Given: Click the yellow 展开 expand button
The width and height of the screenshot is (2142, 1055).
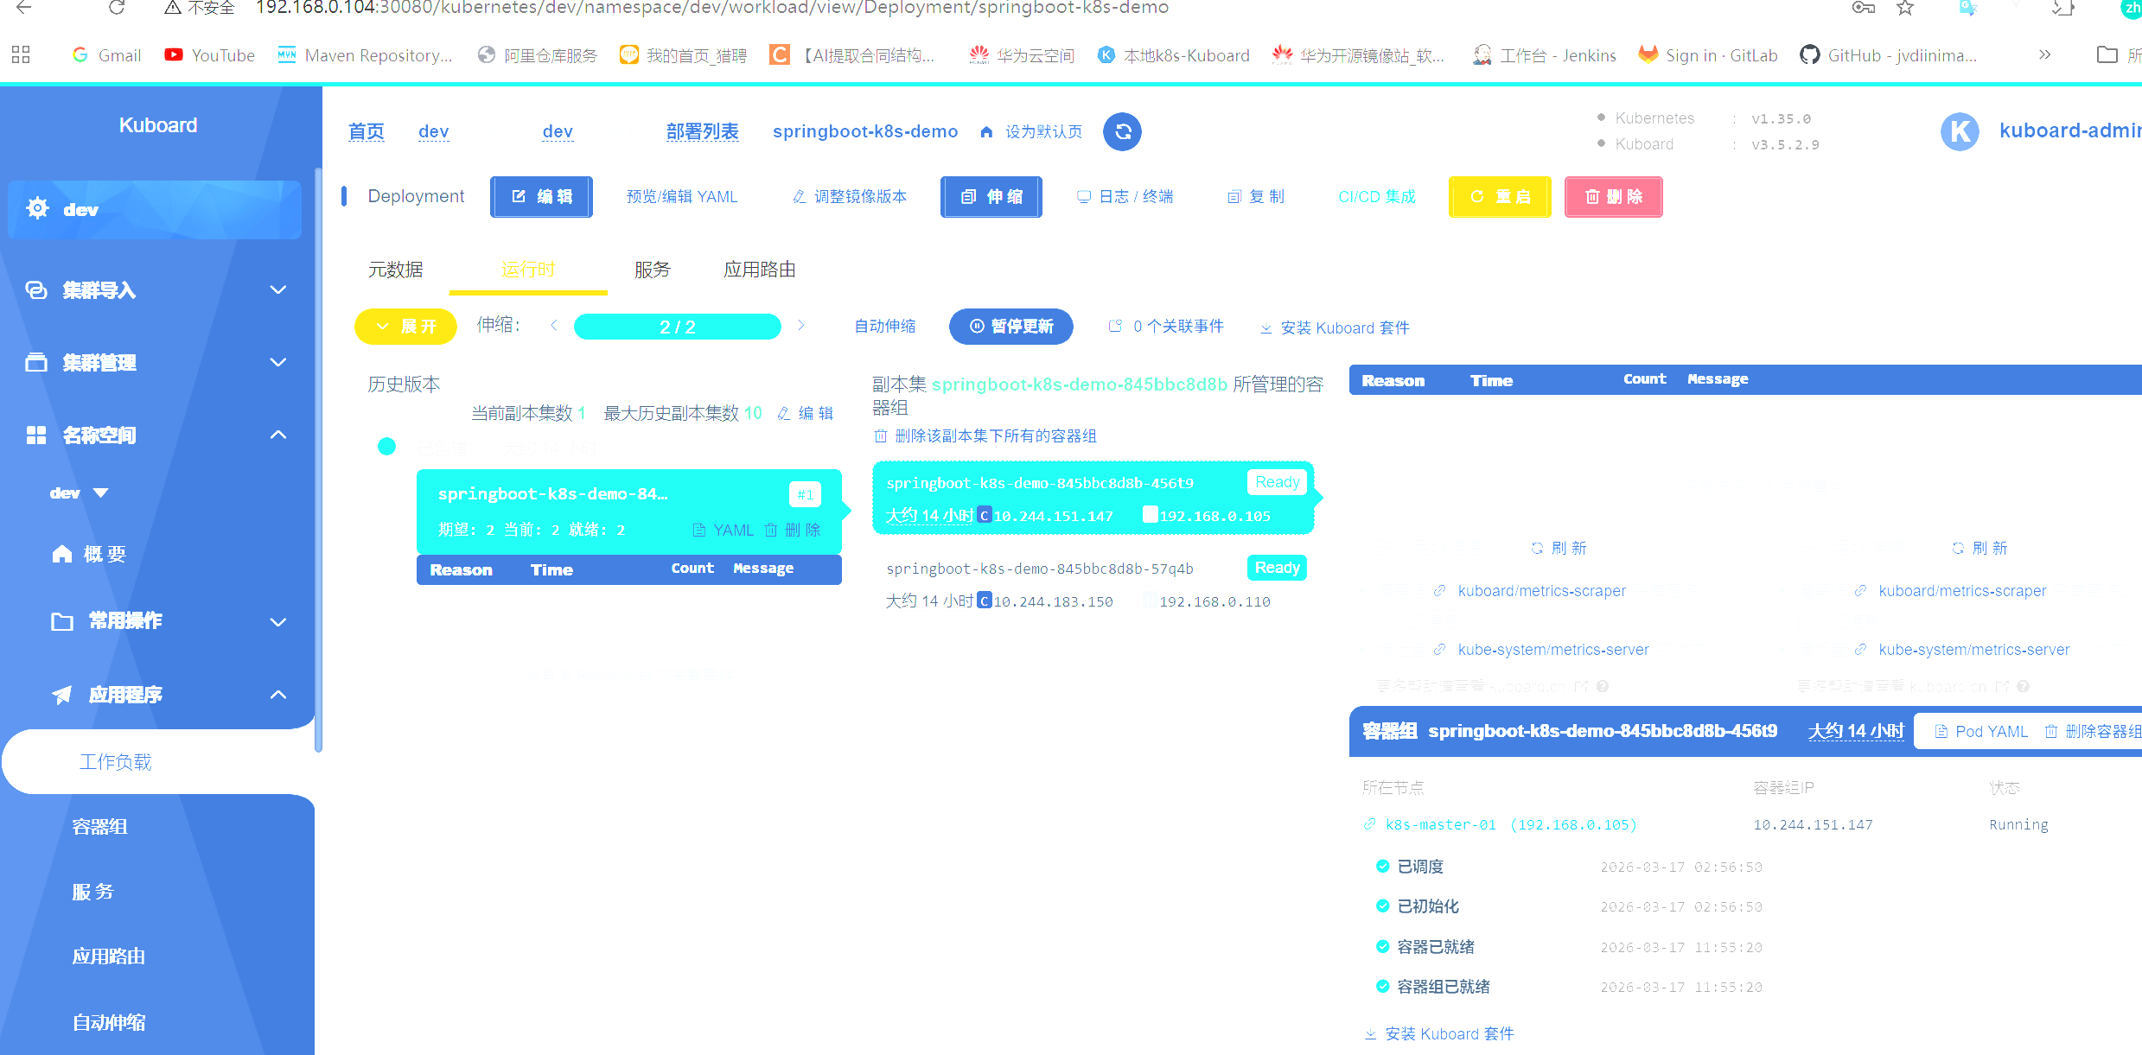Looking at the screenshot, I should point(405,327).
